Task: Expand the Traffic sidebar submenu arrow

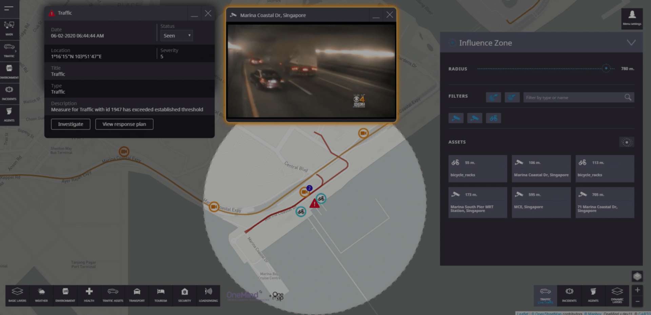Action: 16,51
